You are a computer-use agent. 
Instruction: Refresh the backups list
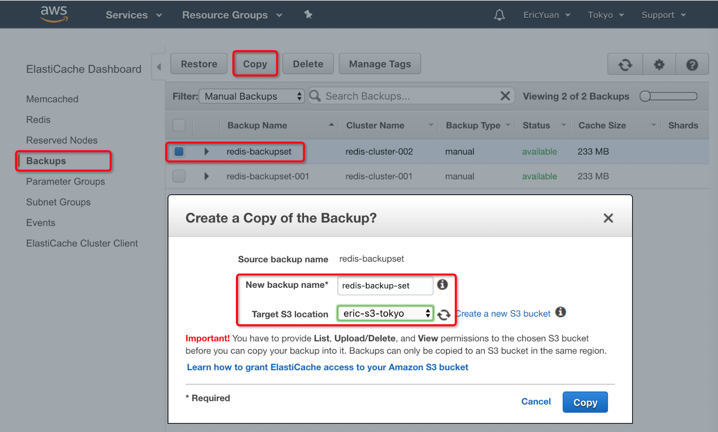(625, 64)
